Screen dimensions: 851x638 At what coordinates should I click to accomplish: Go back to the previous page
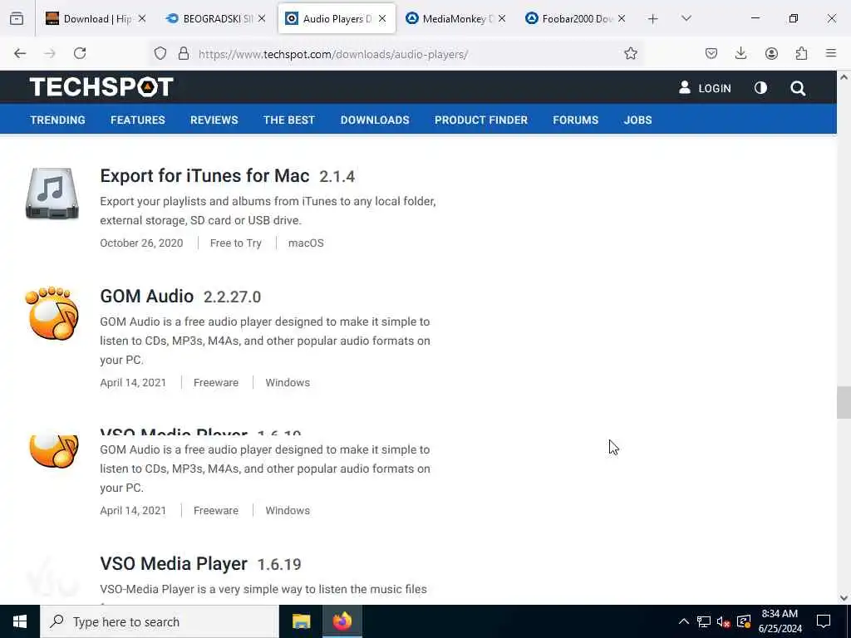(20, 53)
